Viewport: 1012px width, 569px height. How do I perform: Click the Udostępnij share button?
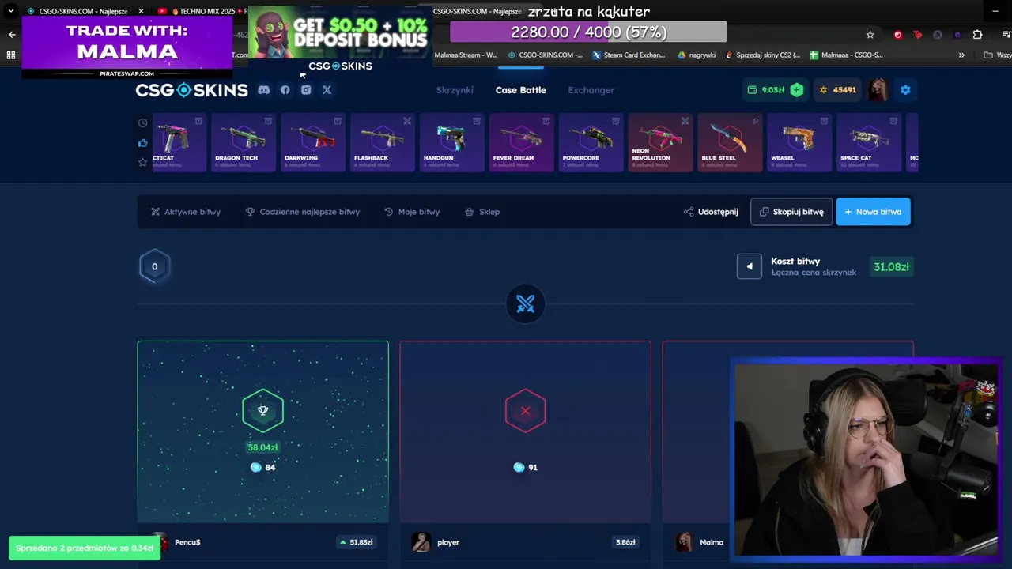[711, 212]
